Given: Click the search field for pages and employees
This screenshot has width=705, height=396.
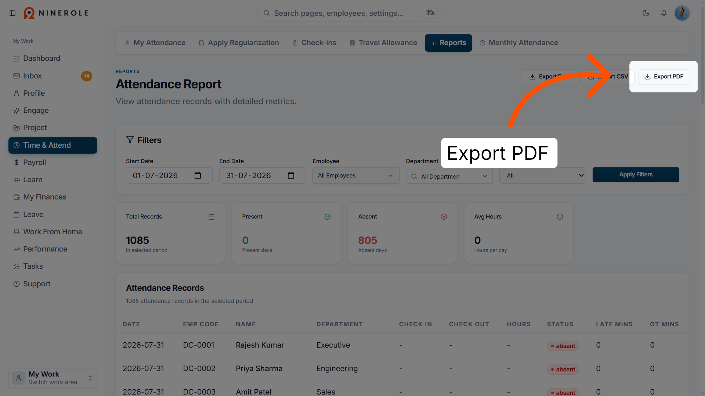Looking at the screenshot, I should click(x=350, y=13).
